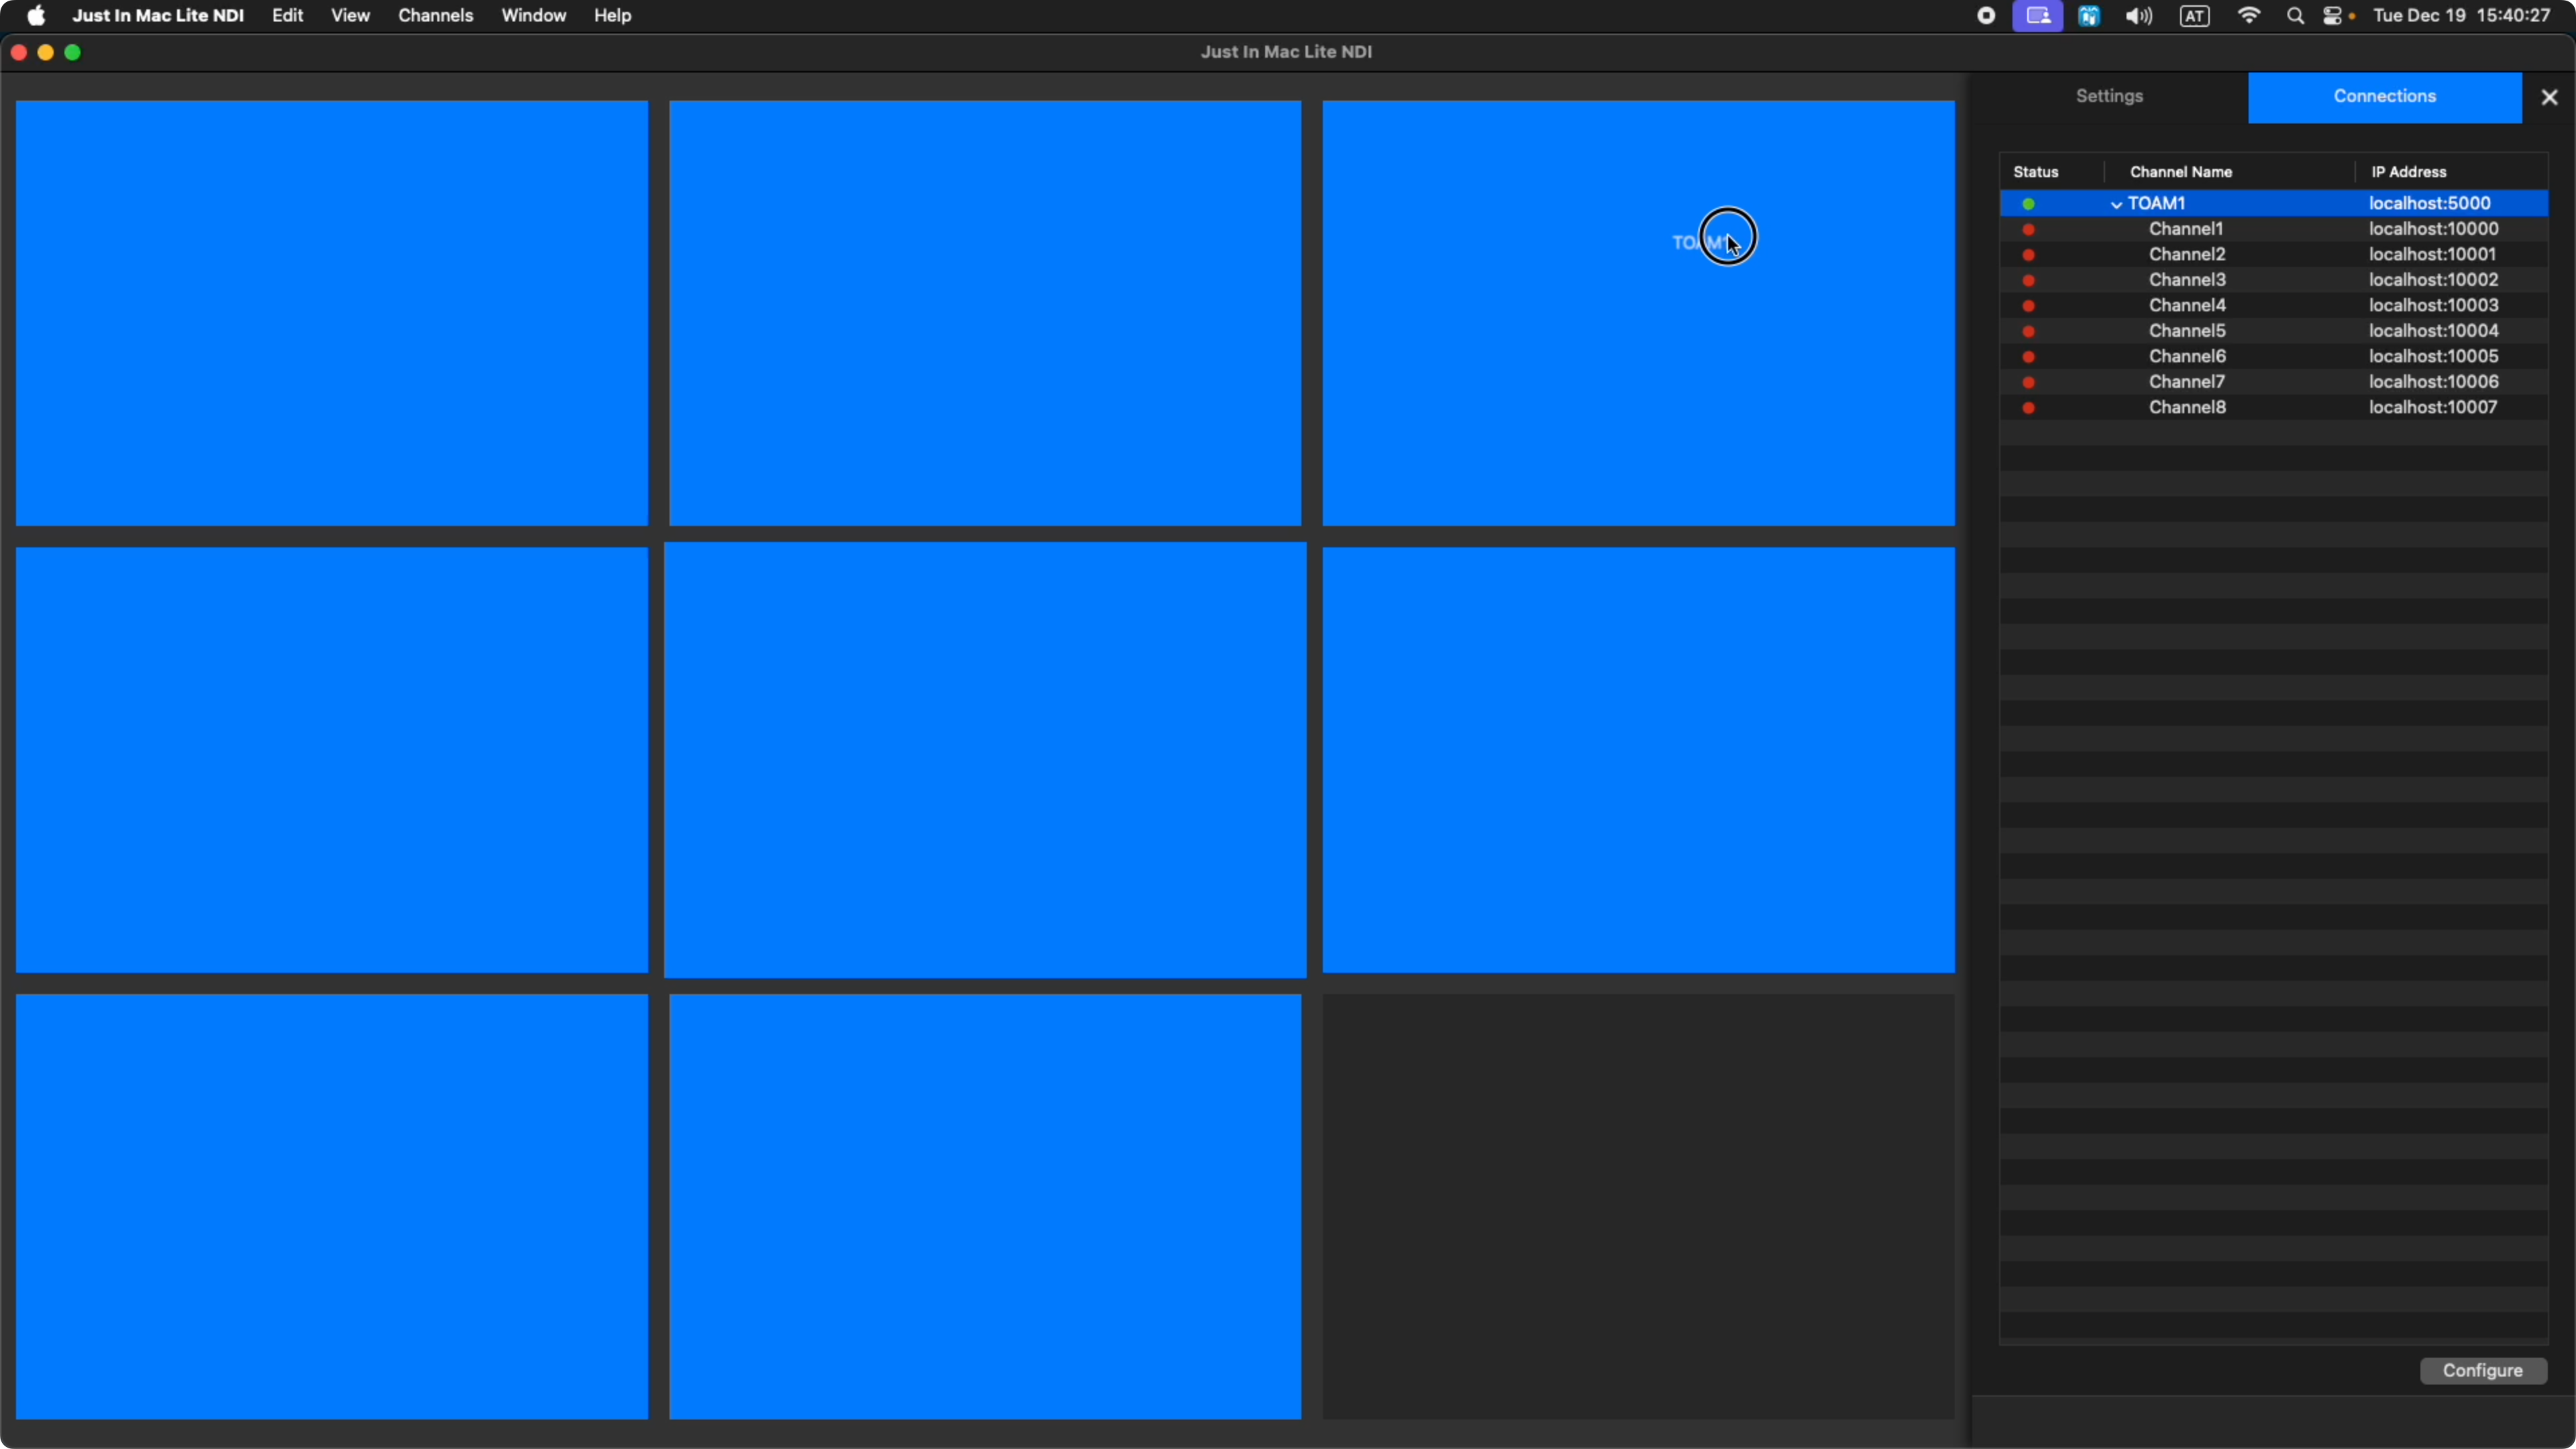Click the red status dot of Channel5
This screenshot has width=2576, height=1449.
(x=2028, y=332)
